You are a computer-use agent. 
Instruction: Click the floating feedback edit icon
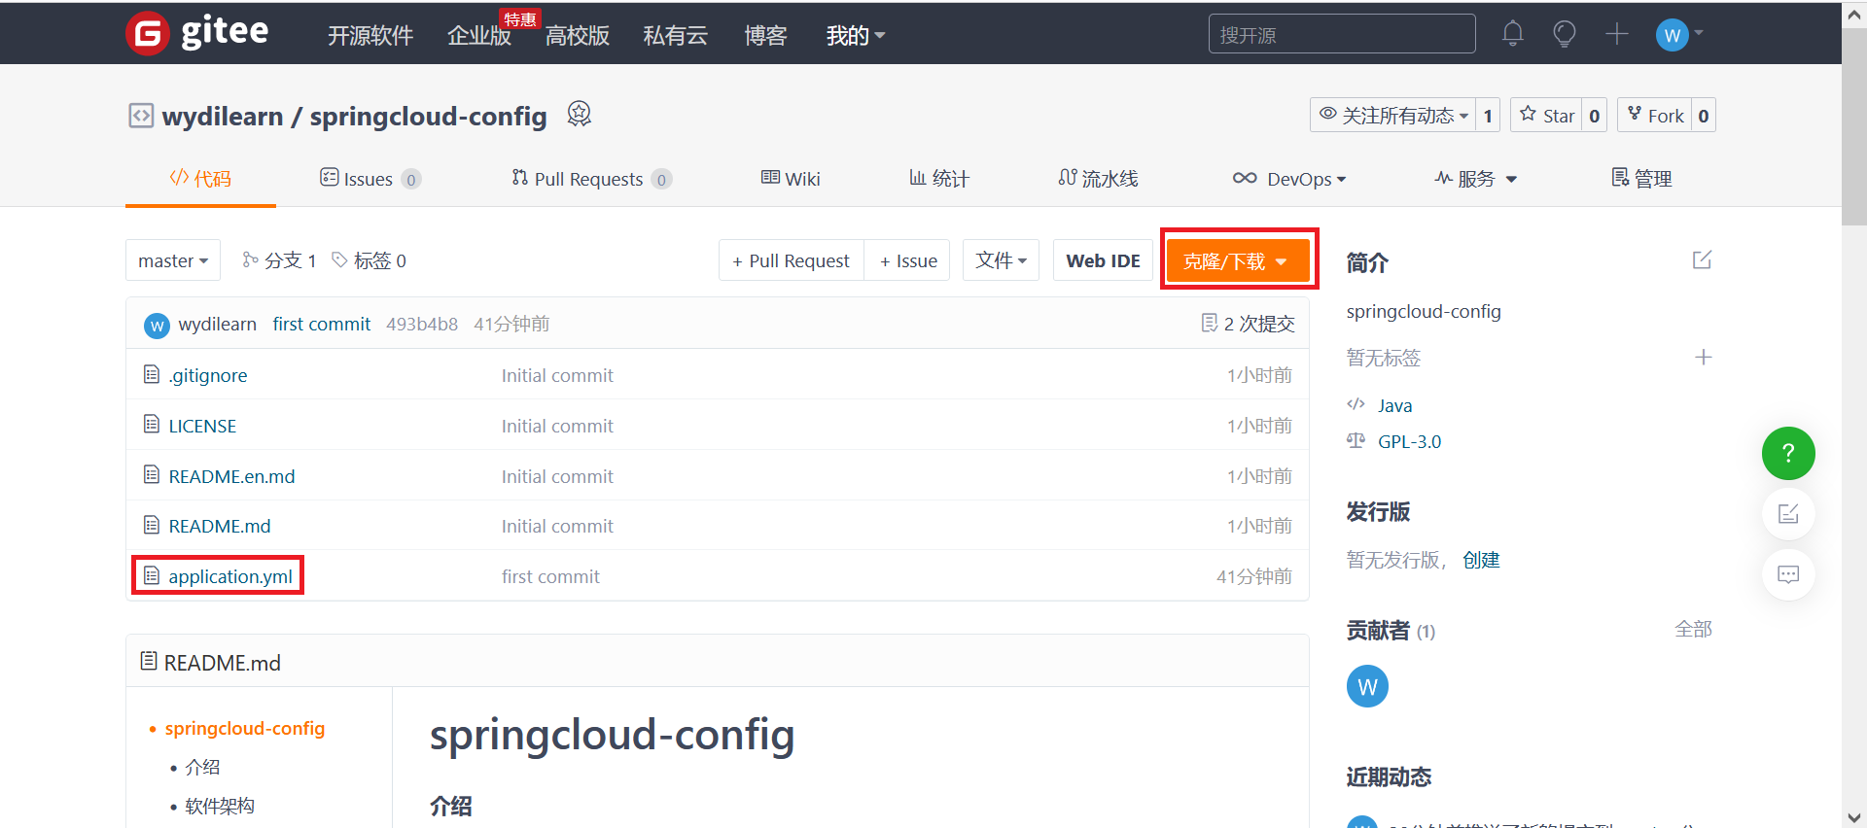pyautogui.click(x=1788, y=514)
